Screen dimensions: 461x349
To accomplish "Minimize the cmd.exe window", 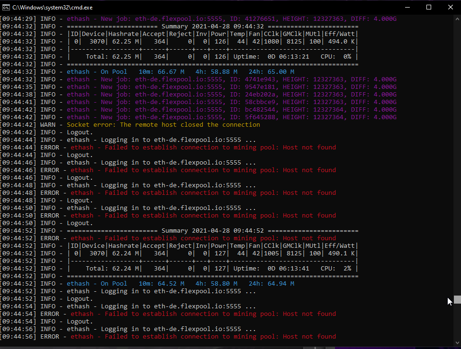I will tap(407, 8).
